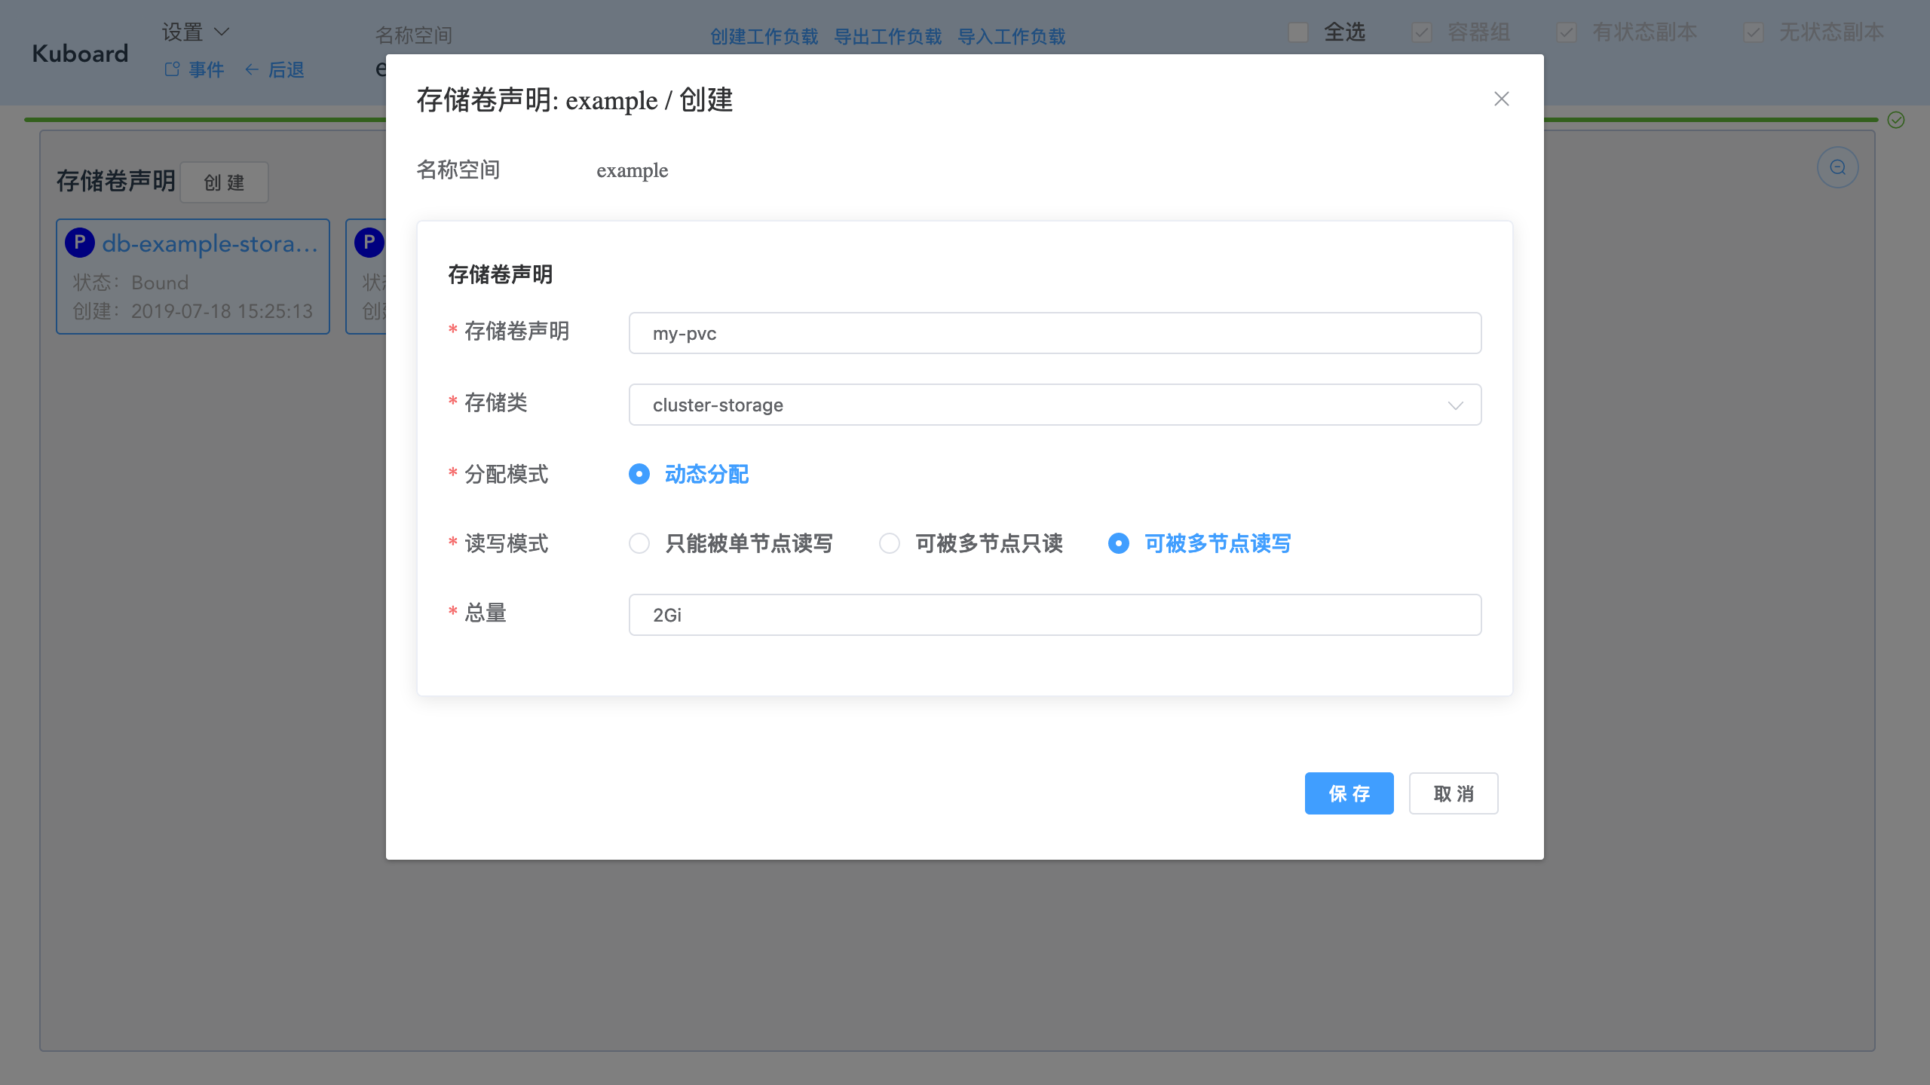The image size is (1930, 1085).
Task: Click the magnifier zoom icon
Action: tap(1837, 167)
